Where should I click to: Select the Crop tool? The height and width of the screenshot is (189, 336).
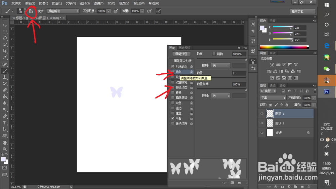tap(4, 51)
